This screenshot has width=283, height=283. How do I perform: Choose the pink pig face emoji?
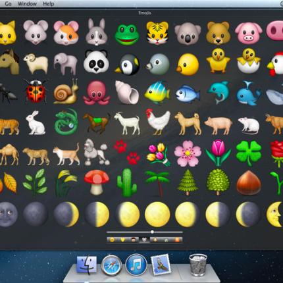(249, 33)
